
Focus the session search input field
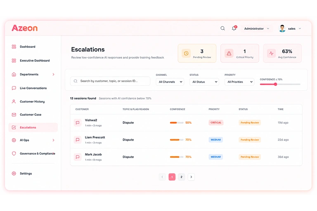coord(110,81)
